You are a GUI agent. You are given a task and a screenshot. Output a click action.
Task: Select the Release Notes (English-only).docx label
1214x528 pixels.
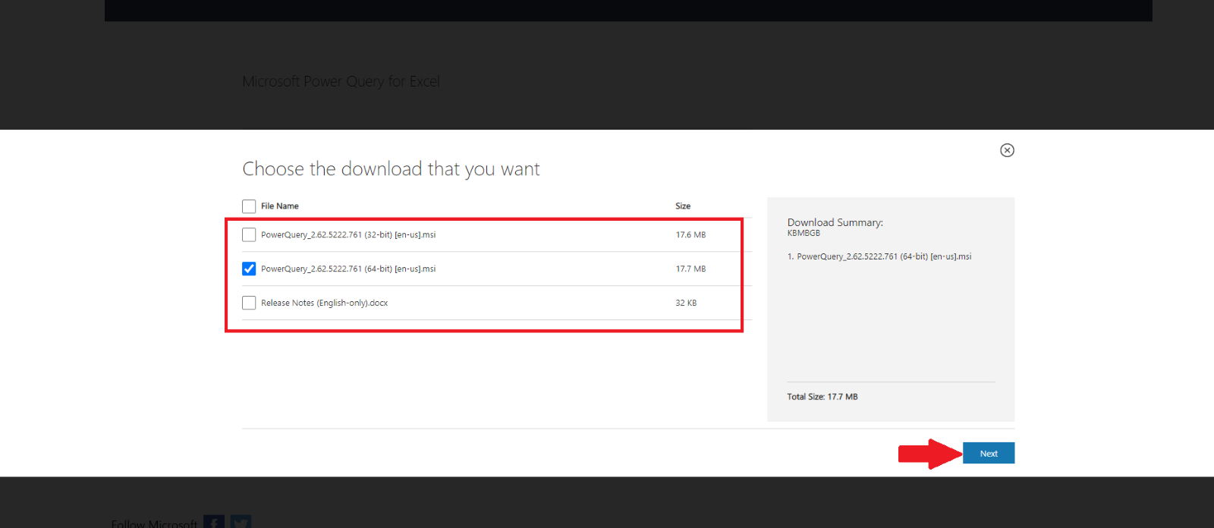coord(324,303)
